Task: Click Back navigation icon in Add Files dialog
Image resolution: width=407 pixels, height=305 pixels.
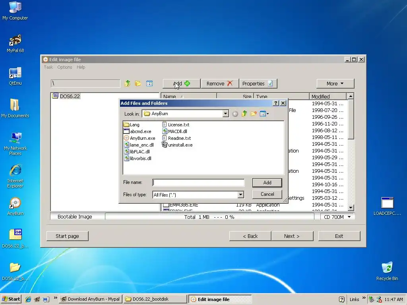Action: click(235, 114)
